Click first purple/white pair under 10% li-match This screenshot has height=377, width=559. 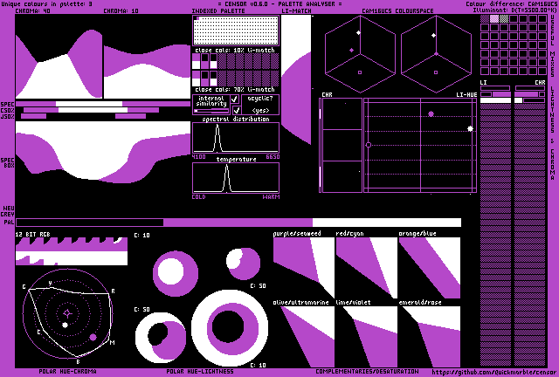196,61
